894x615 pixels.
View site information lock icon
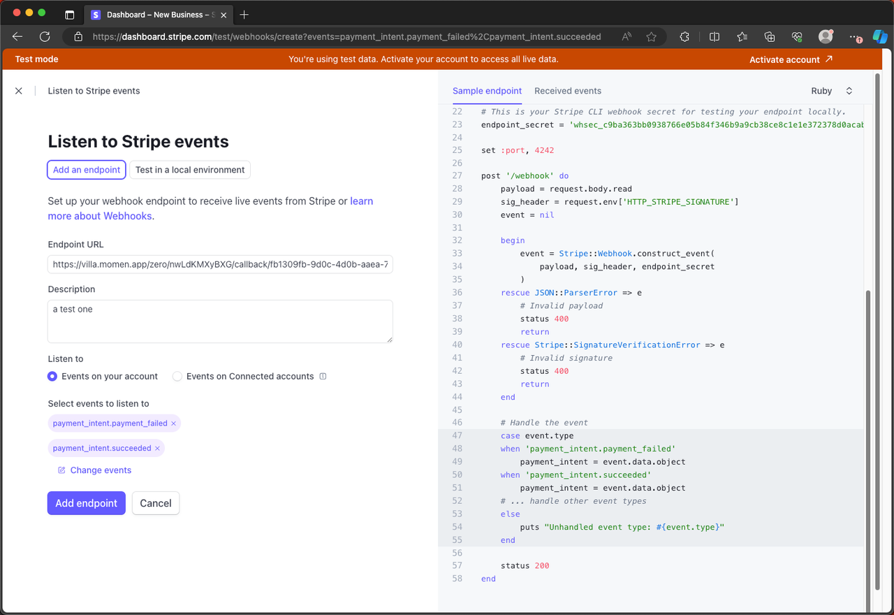(x=78, y=37)
